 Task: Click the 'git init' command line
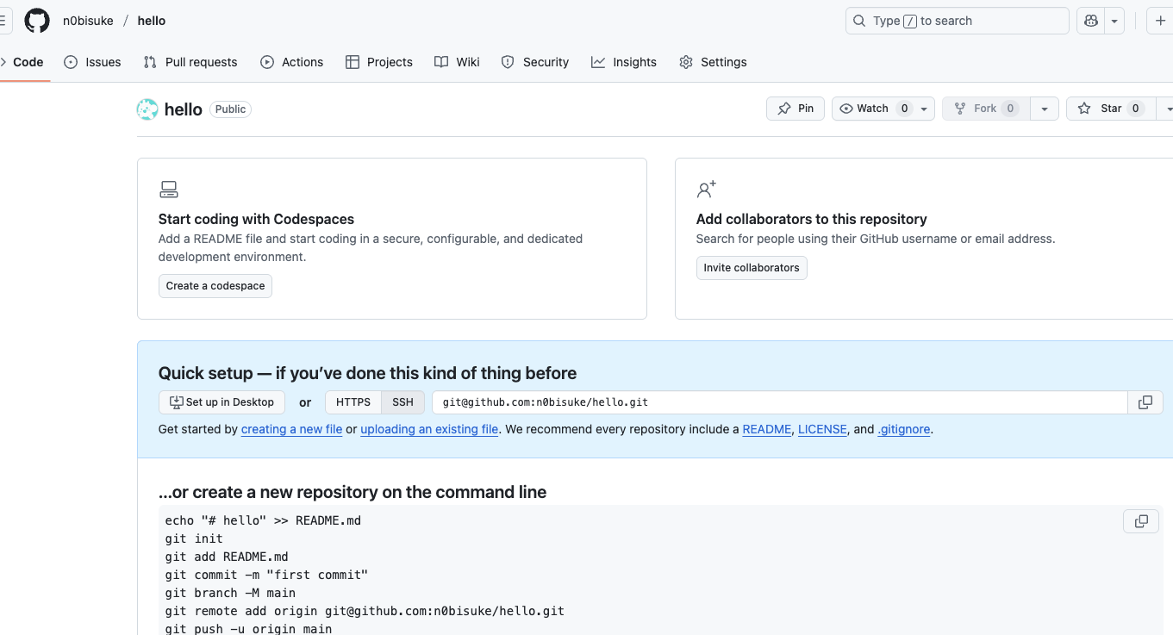pyautogui.click(x=194, y=539)
